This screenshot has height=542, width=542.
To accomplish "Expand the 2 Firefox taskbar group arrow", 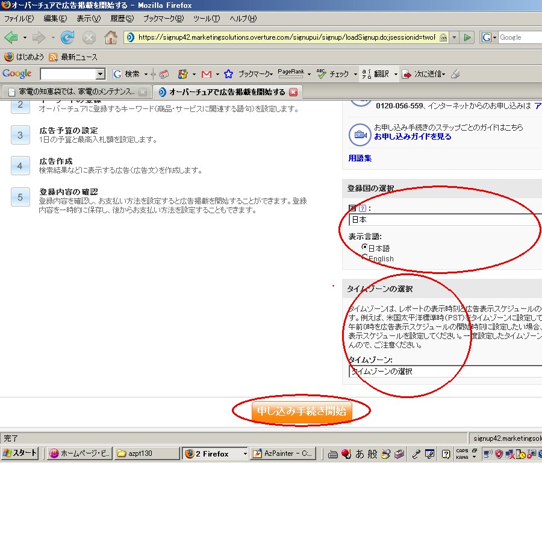I will coord(245,453).
